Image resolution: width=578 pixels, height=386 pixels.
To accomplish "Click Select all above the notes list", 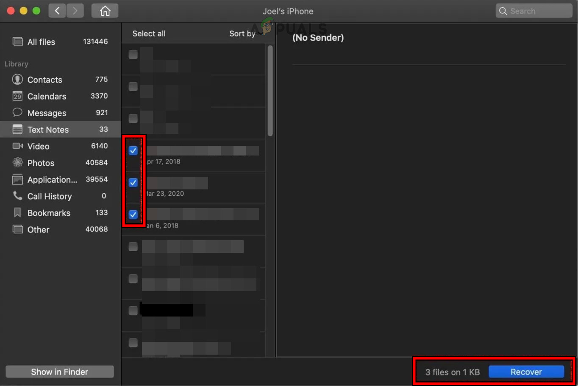I will pyautogui.click(x=149, y=33).
